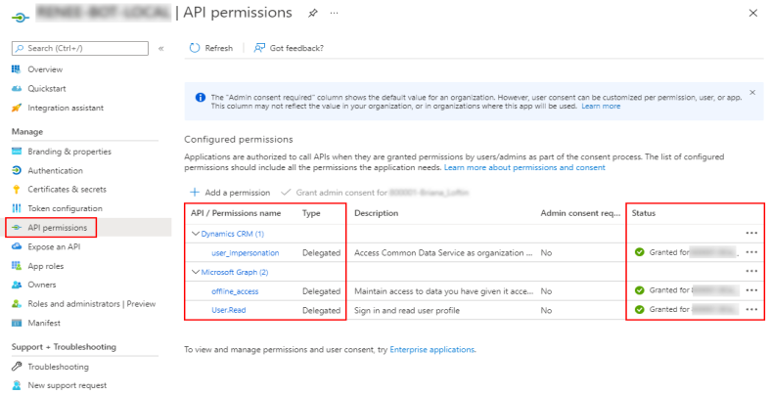Image resolution: width=771 pixels, height=396 pixels.
Task: Open the Dynamics CRM (1) API link
Action: point(233,234)
